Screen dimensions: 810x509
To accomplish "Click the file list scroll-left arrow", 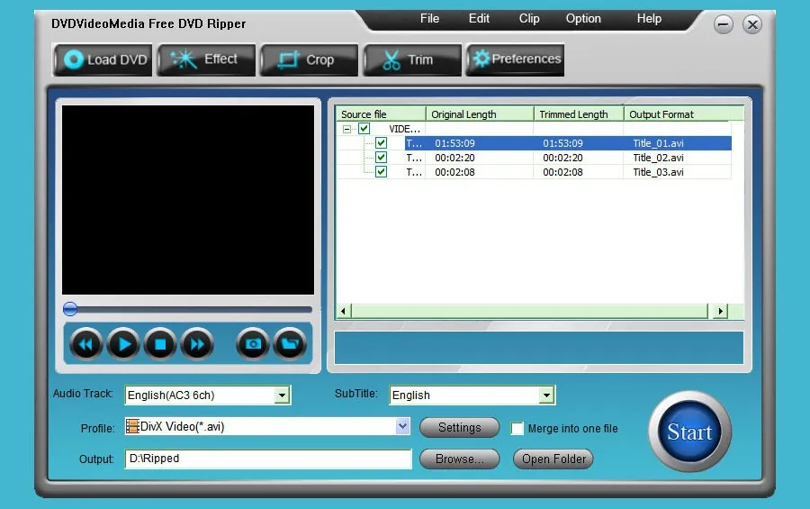I will point(344,312).
